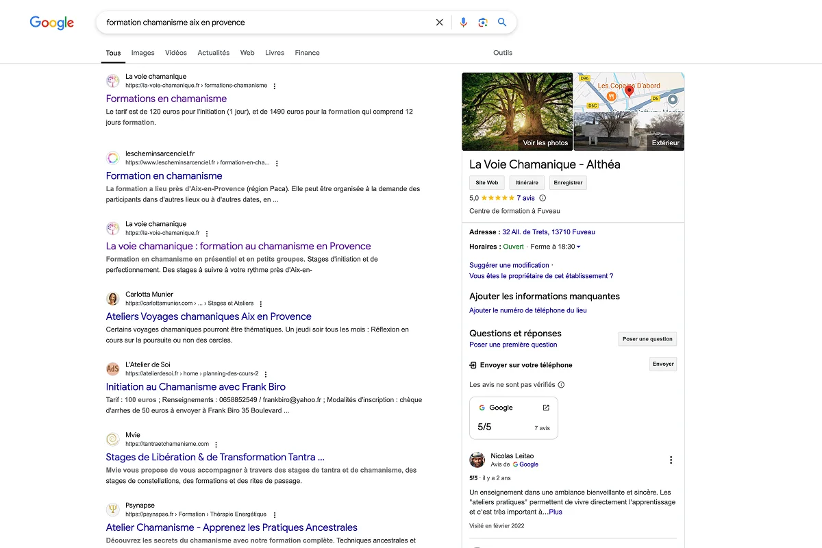Switch to the Images tab
Viewport: 822px width, 548px height.
(x=142, y=53)
